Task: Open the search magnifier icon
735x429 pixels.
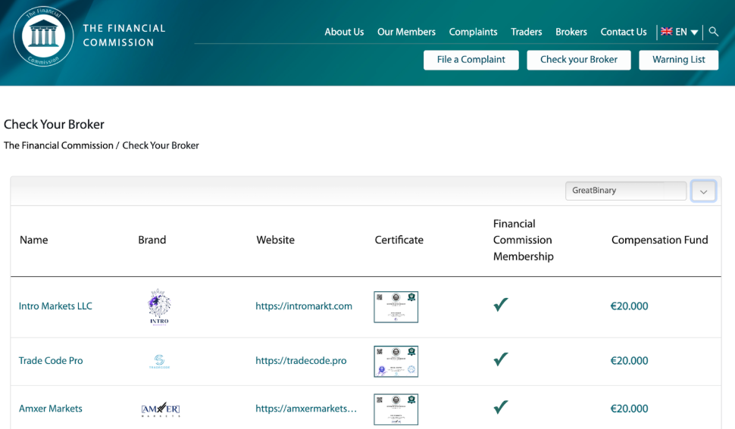Action: [x=713, y=32]
